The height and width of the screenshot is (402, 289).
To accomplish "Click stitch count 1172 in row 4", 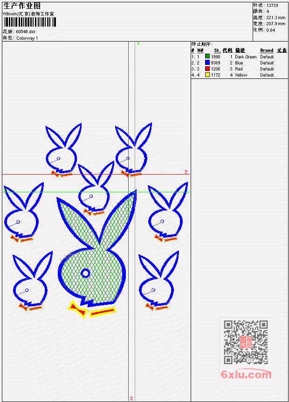I will pyautogui.click(x=215, y=75).
